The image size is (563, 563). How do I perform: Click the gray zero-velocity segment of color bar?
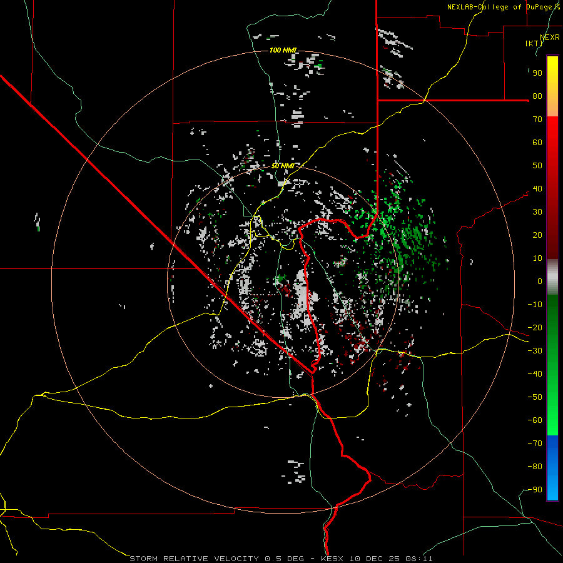tap(552, 277)
